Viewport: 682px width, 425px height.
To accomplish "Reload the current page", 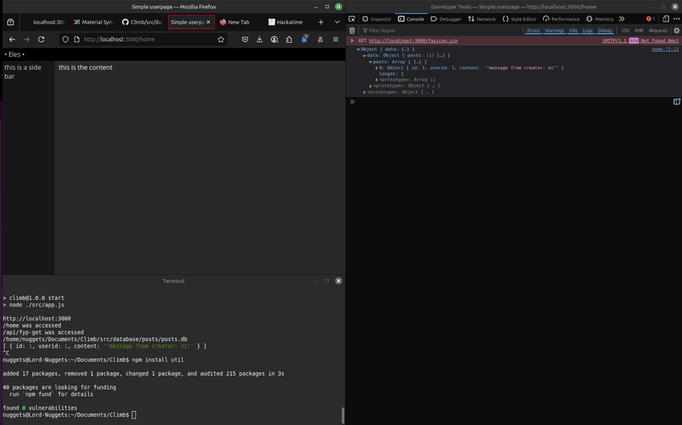I will pos(42,39).
